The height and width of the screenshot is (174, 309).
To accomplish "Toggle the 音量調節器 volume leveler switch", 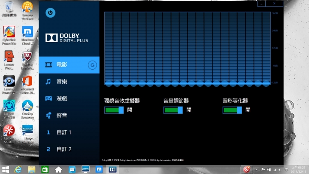I will [173, 110].
